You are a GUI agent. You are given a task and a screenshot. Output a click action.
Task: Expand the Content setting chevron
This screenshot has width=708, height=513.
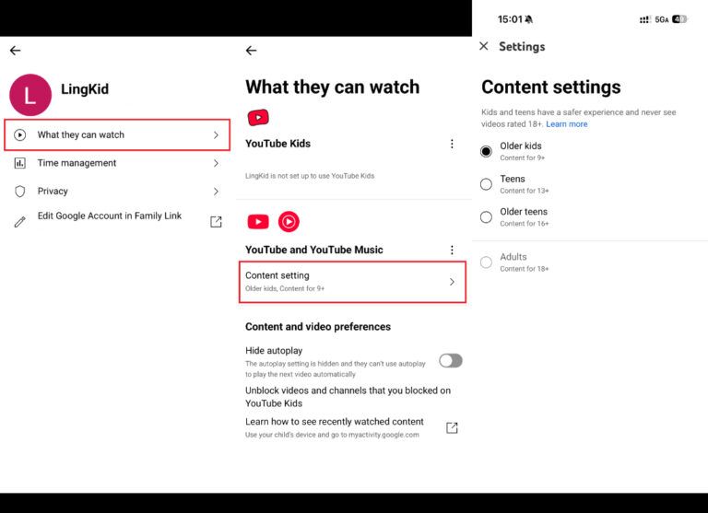[x=452, y=282]
